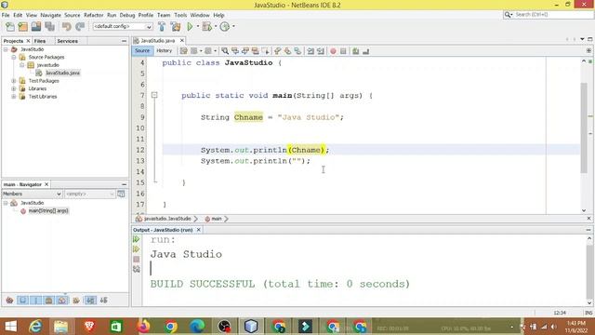This screenshot has width=595, height=335.
Task: Run the project with the green play icon
Action: 190,27
